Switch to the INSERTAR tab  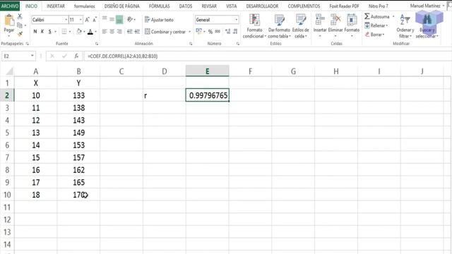pos(56,6)
